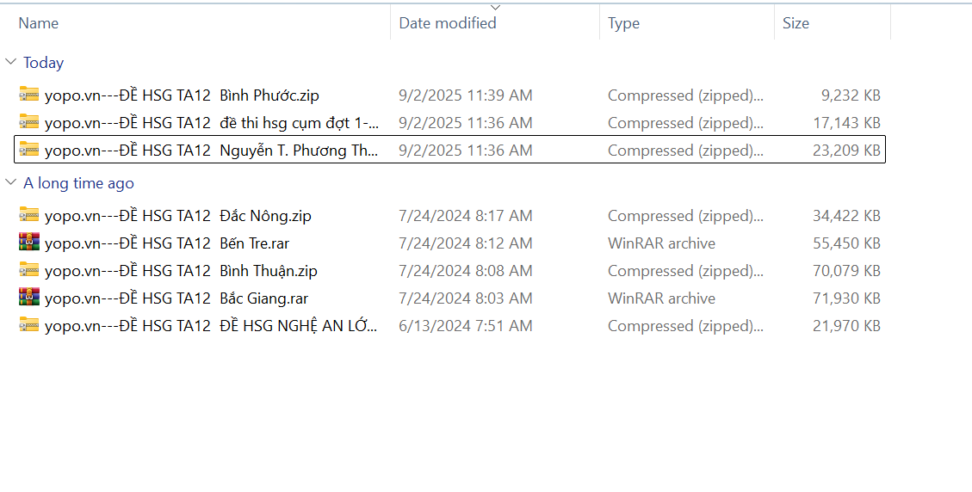Collapse the Today group chevron

pos(10,62)
